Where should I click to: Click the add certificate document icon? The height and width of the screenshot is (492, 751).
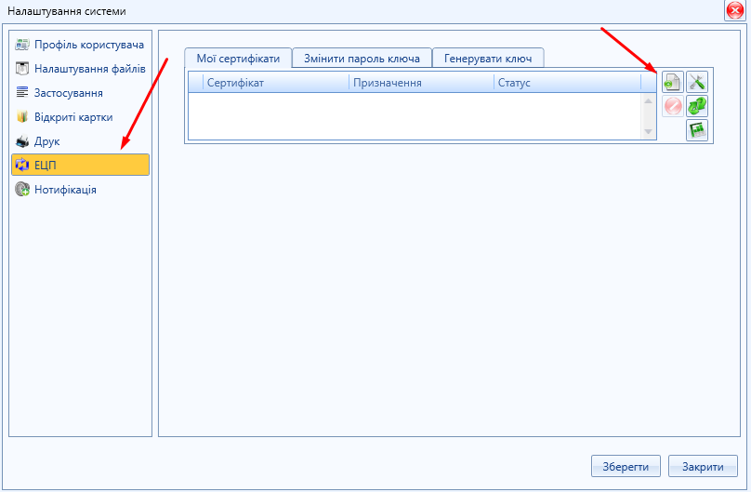(672, 83)
